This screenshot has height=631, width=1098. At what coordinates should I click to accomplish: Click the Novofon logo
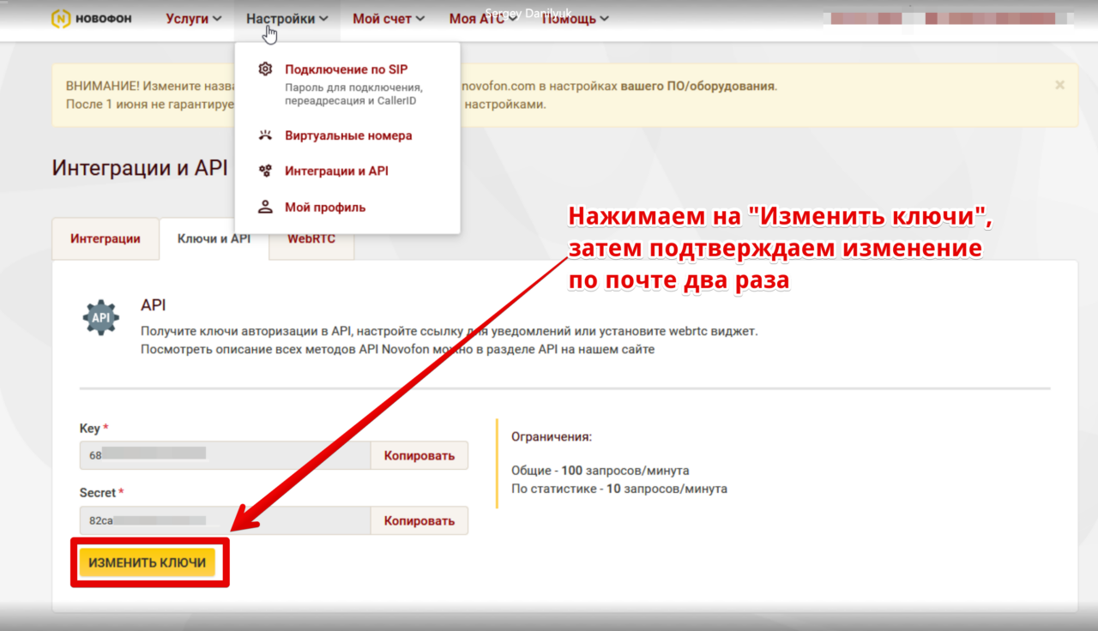[x=91, y=18]
